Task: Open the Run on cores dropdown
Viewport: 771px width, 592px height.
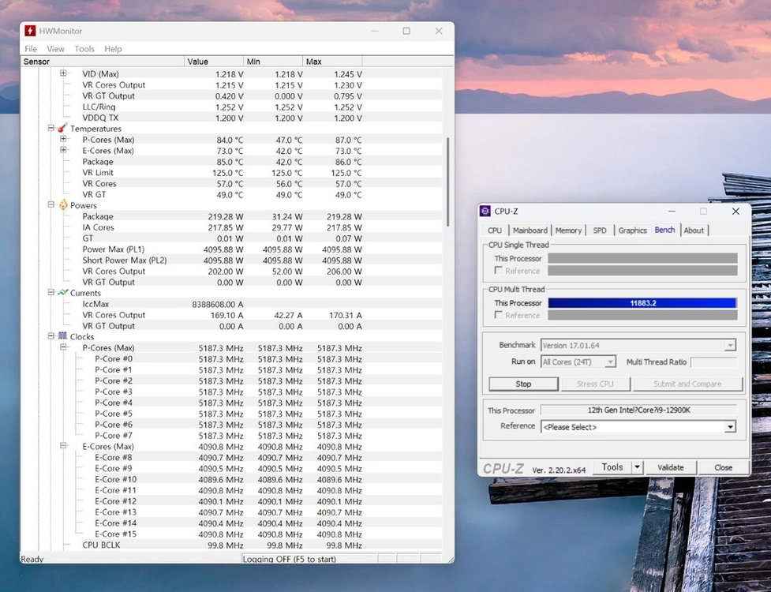Action: [x=610, y=362]
